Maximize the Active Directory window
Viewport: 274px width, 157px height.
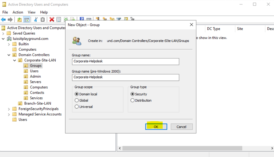[x=255, y=5]
